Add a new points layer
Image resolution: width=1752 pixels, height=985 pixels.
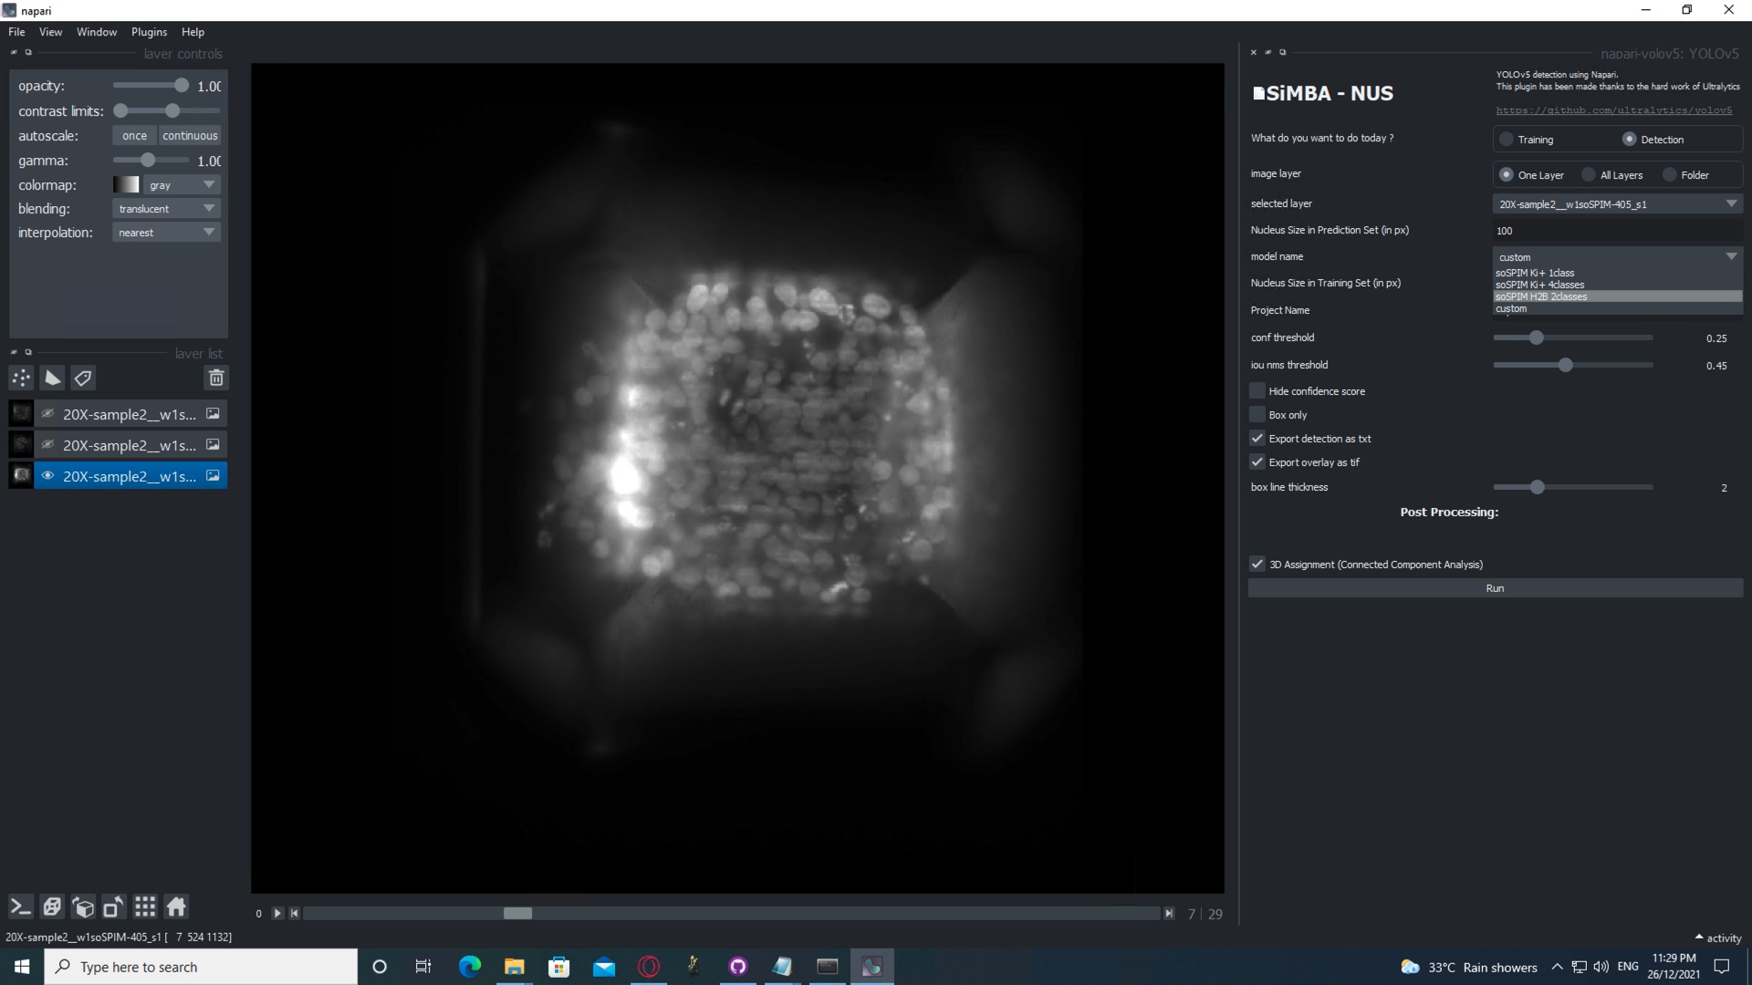click(21, 378)
